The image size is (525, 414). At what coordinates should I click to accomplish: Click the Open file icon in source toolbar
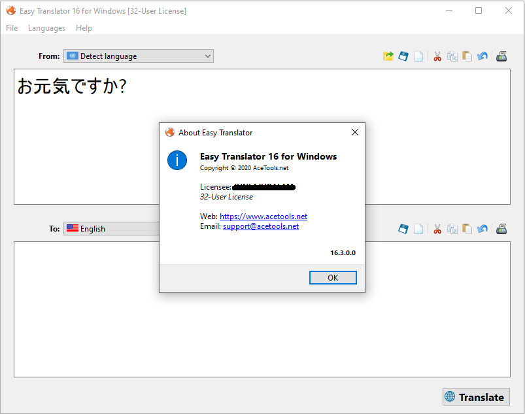coord(388,56)
